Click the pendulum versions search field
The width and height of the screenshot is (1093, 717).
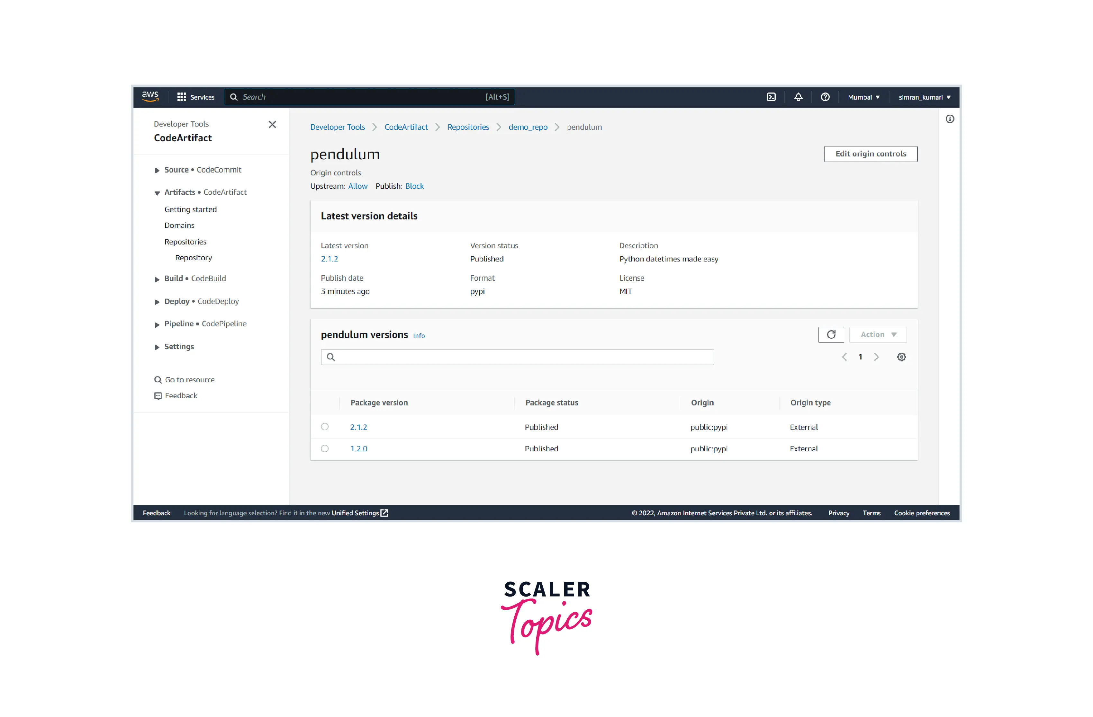[x=517, y=357]
